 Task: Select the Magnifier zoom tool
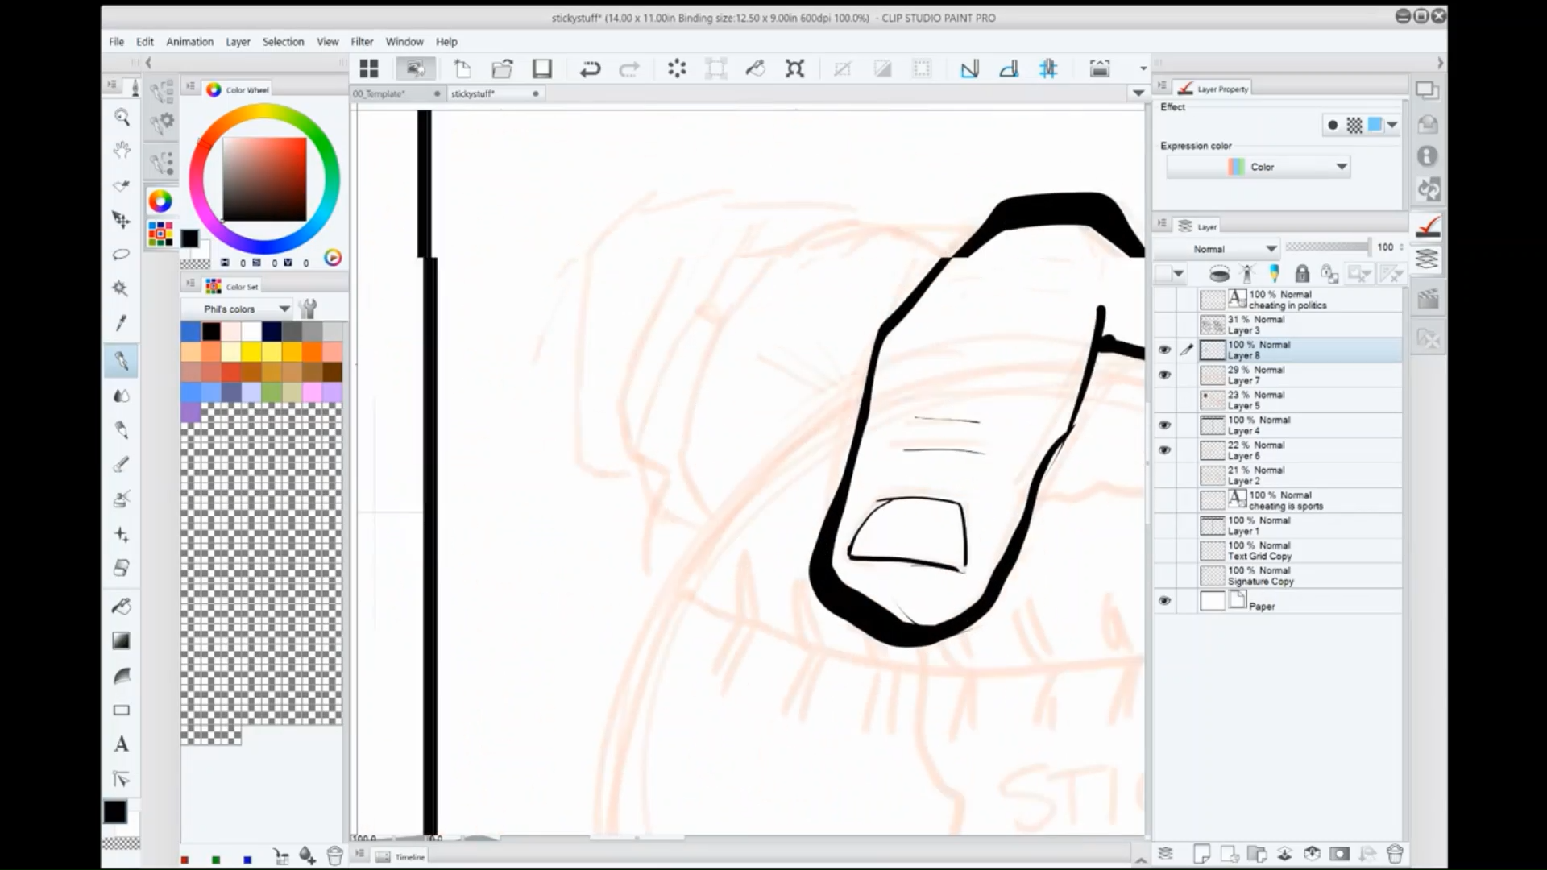click(122, 118)
